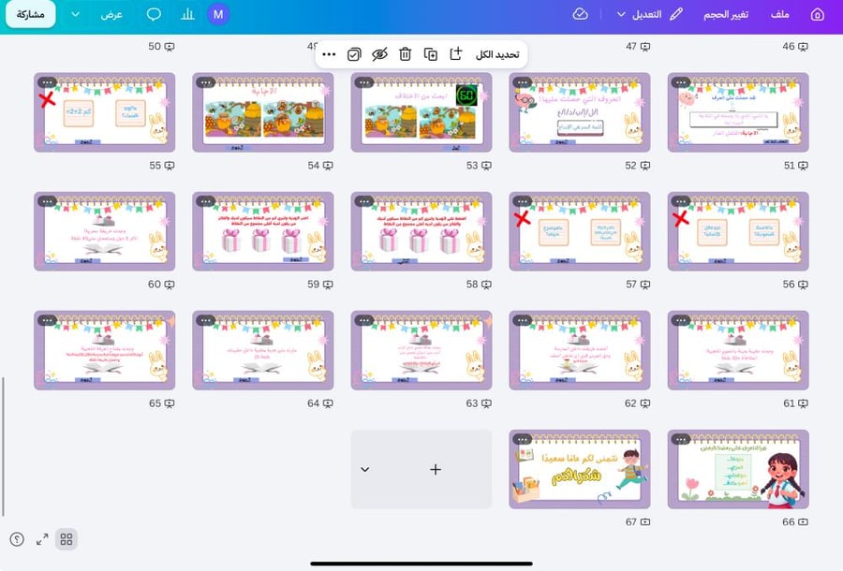Select slide 67 thank-you thumbnail
Image resolution: width=843 pixels, height=571 pixels.
pos(580,469)
